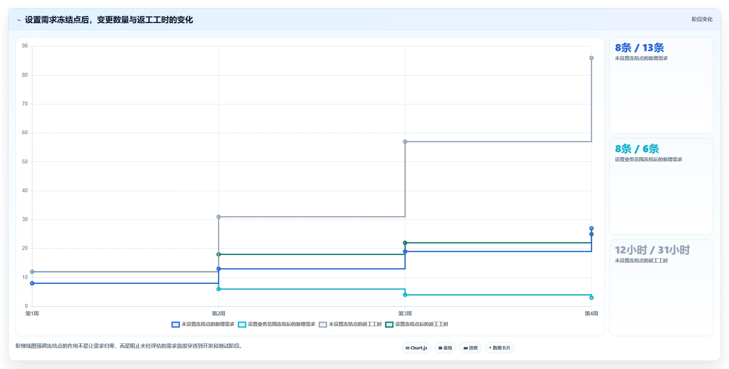Viewport: 729px width, 369px height.
Task: Select the blue data point at 13 in 第2周
Action: coord(218,269)
